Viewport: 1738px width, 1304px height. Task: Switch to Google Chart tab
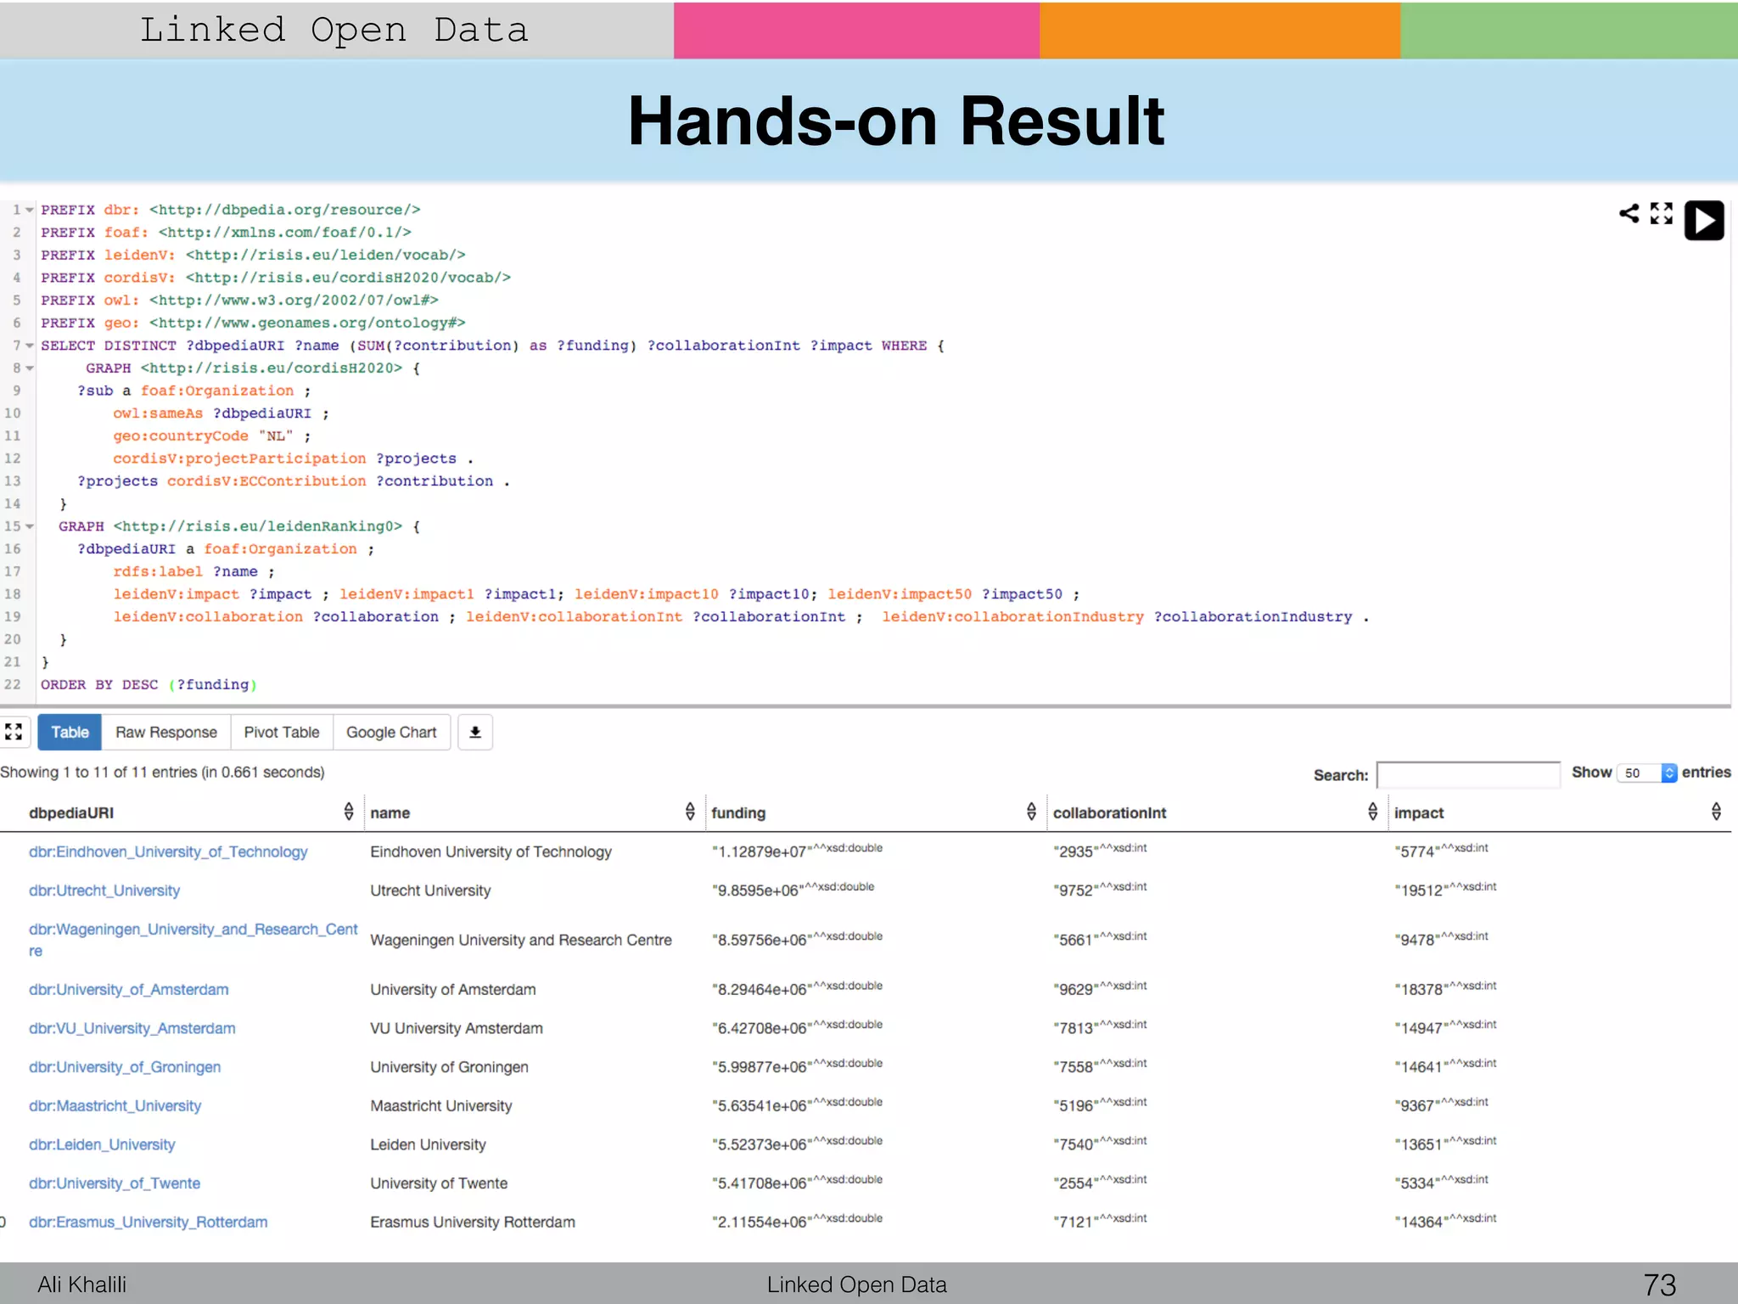pos(391,732)
